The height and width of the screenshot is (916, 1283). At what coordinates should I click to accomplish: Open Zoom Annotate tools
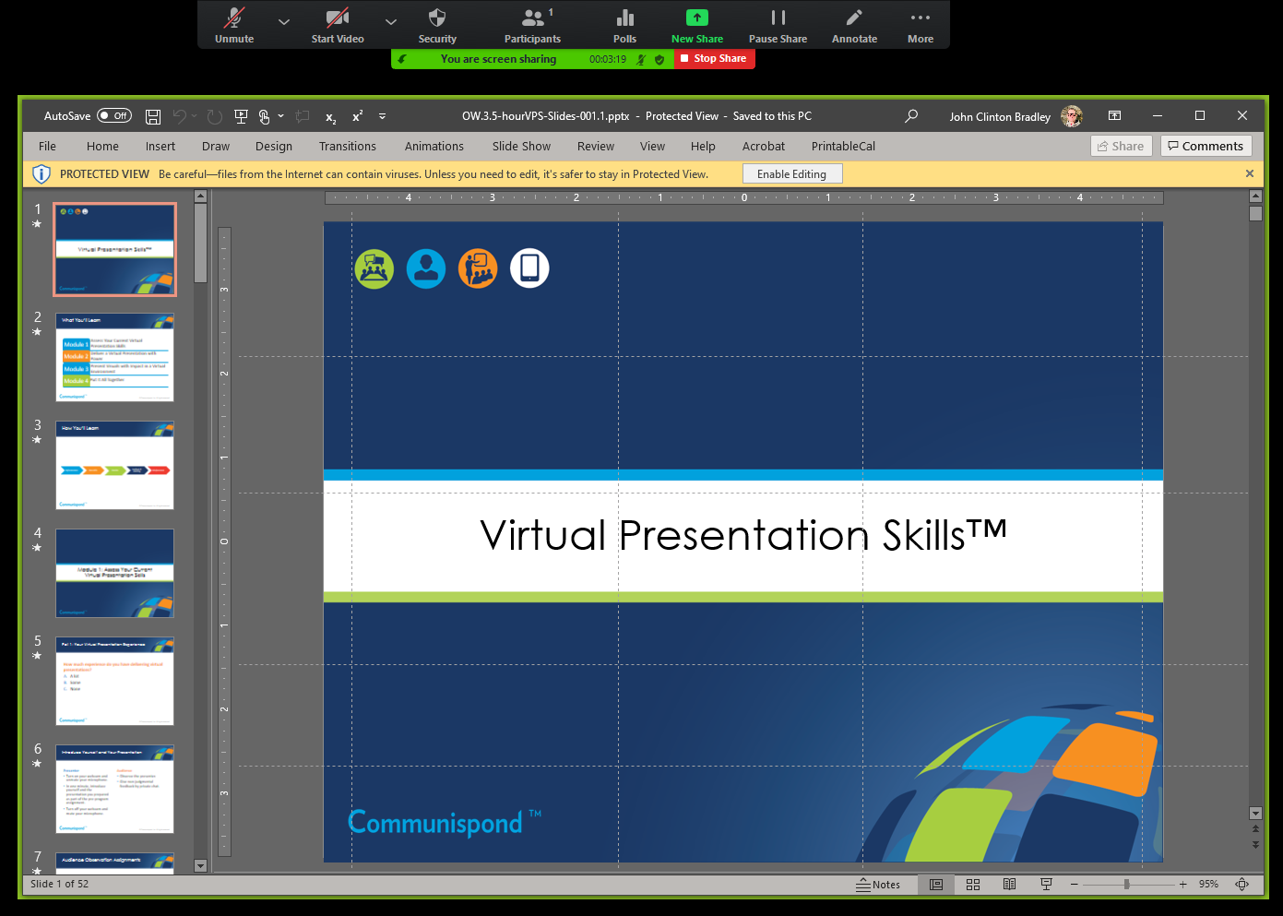(854, 25)
